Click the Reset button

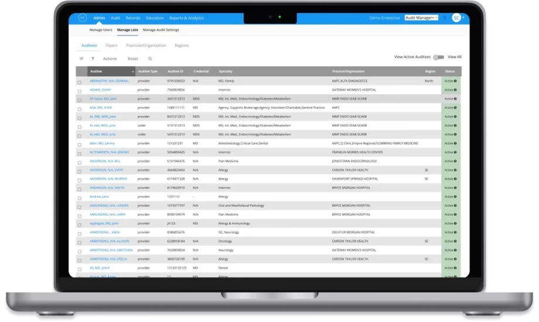pos(132,59)
